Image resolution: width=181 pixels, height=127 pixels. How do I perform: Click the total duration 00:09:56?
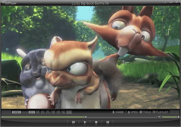pyautogui.click(x=58, y=112)
